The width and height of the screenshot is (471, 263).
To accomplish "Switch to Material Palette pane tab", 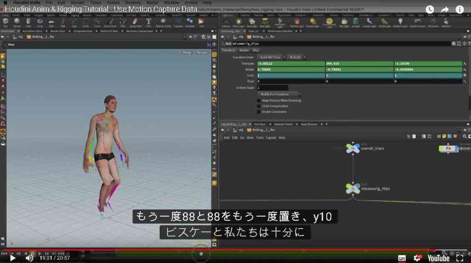I will (283, 124).
